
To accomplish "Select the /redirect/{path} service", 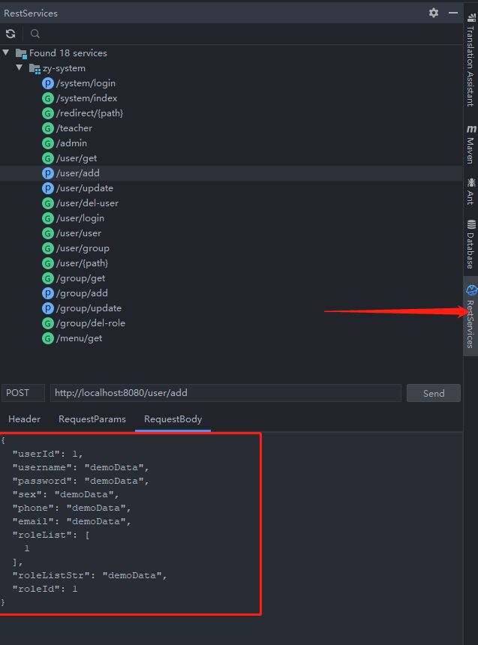I will tap(90, 113).
